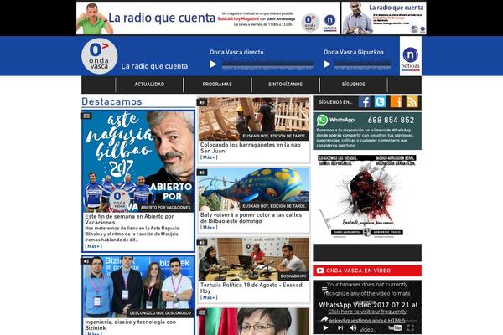The width and height of the screenshot is (503, 335).
Task: Play the embedded video
Action: tap(325, 328)
